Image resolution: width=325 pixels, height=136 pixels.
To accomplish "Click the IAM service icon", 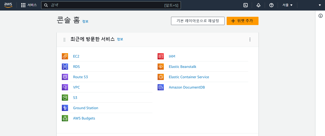I will pyautogui.click(x=161, y=56).
